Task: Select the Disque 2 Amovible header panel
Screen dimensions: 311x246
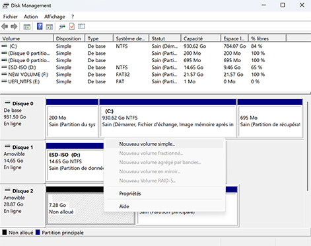Action: (23, 205)
